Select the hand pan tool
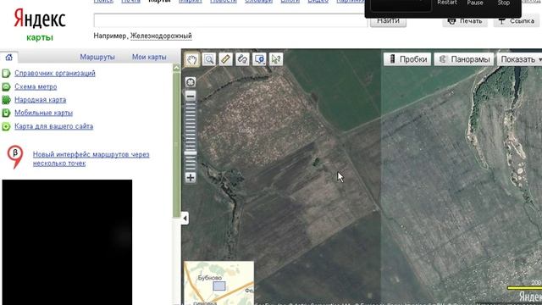Image resolution: width=542 pixels, height=305 pixels. [192, 59]
